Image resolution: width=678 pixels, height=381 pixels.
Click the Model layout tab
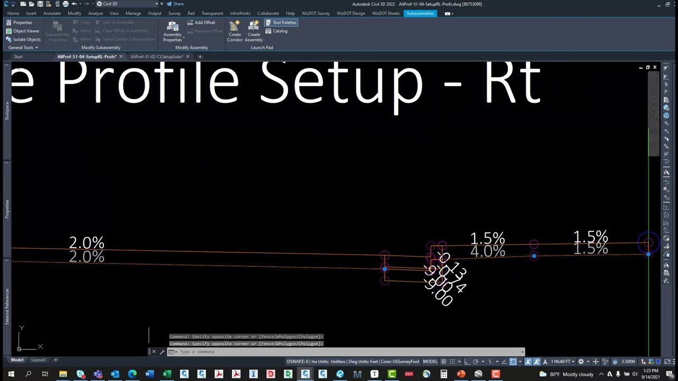(17, 360)
